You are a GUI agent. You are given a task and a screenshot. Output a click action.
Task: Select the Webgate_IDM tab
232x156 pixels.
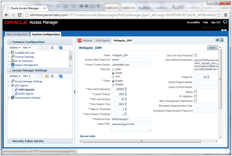pos(123,40)
